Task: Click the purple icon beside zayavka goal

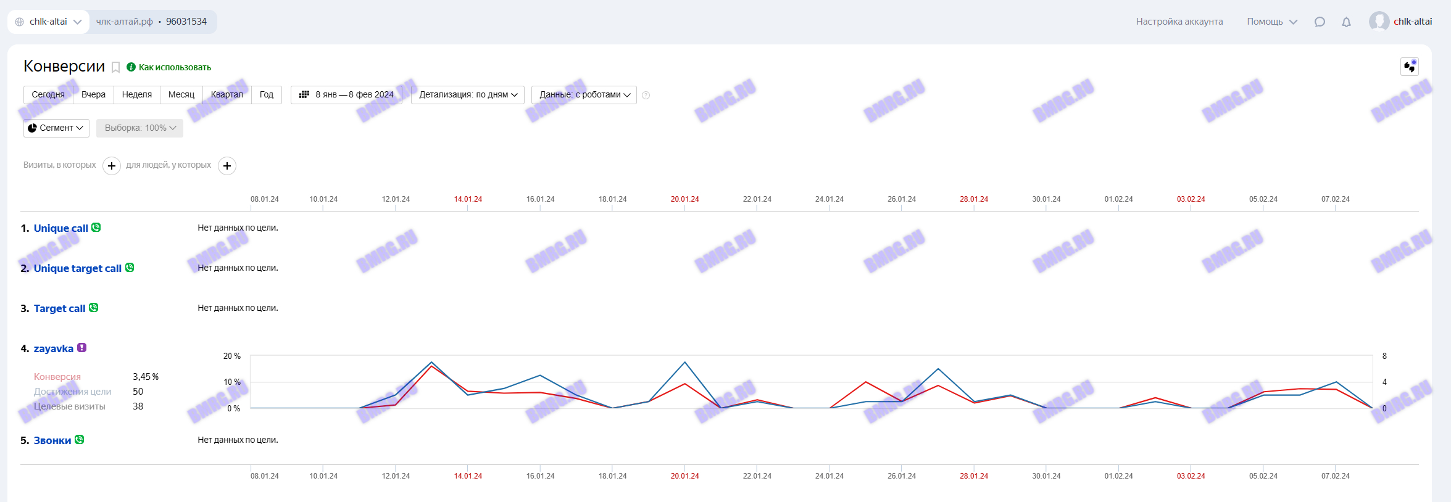Action: (81, 348)
